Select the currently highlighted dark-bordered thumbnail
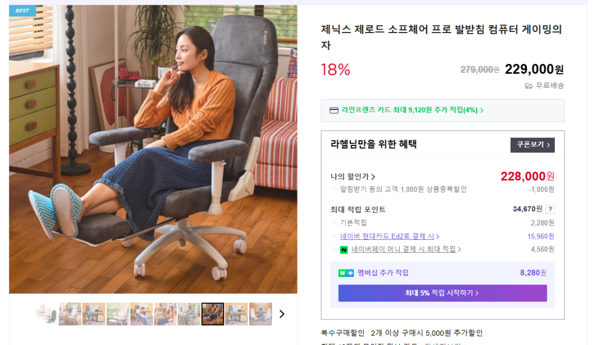The height and width of the screenshot is (345, 595). pyautogui.click(x=213, y=314)
